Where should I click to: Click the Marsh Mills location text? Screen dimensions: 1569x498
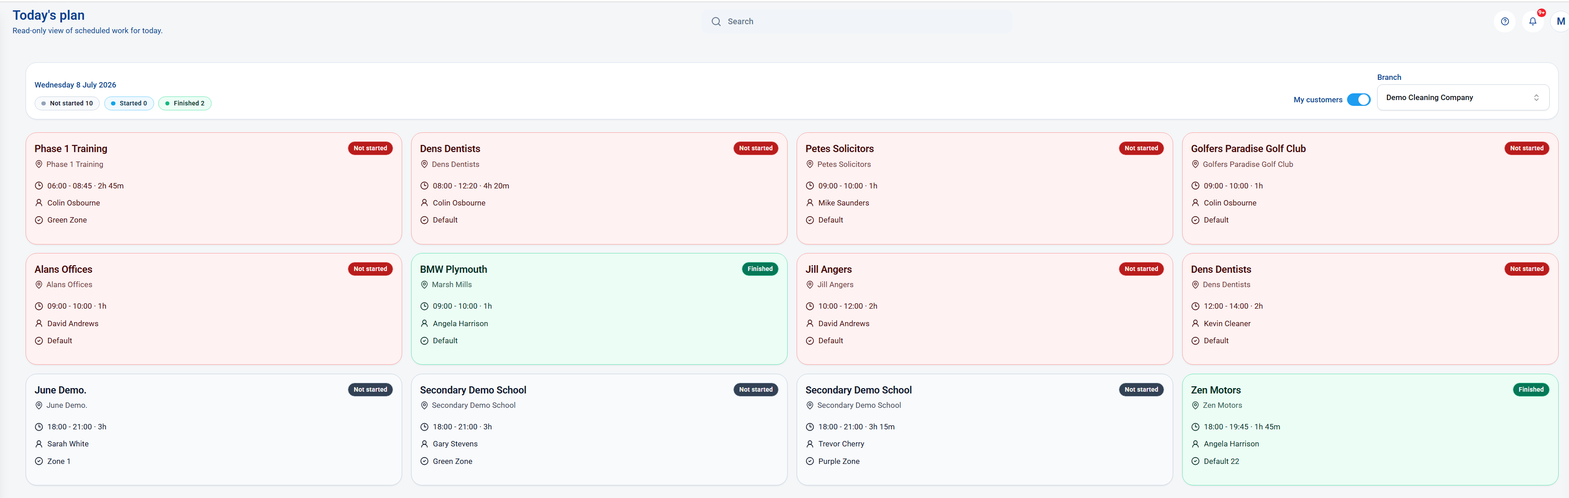coord(451,284)
